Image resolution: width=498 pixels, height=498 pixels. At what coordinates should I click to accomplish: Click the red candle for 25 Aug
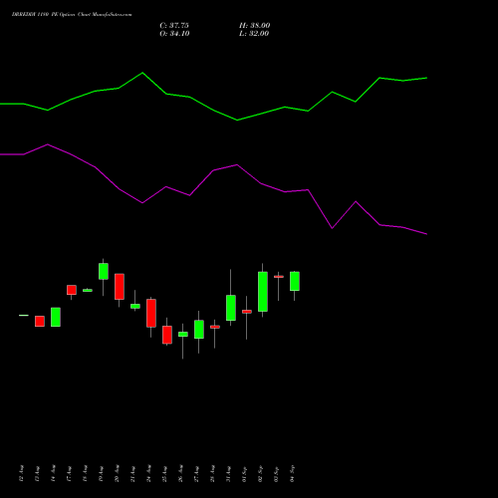pos(167,335)
